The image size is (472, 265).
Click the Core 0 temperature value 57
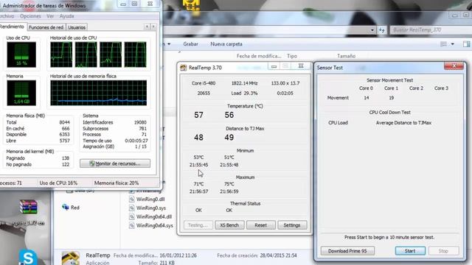pyautogui.click(x=198, y=115)
